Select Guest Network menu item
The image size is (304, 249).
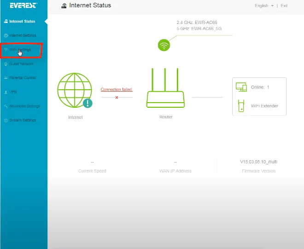point(21,64)
